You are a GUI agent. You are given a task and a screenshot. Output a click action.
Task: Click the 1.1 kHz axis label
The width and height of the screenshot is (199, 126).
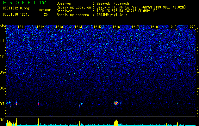coord(3,41)
